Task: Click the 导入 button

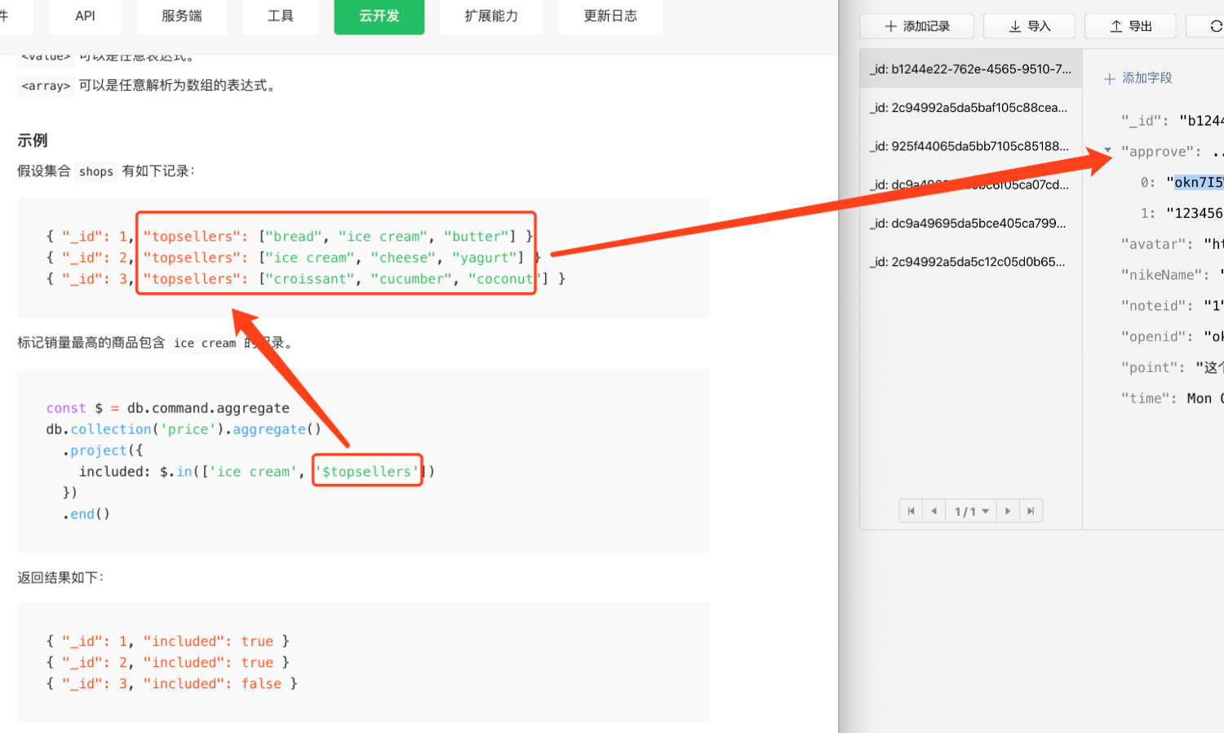Action: (x=1029, y=26)
